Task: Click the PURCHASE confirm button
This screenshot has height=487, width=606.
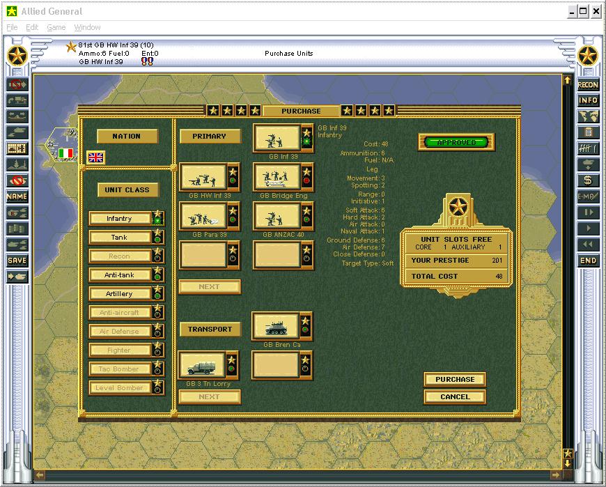Action: [455, 380]
